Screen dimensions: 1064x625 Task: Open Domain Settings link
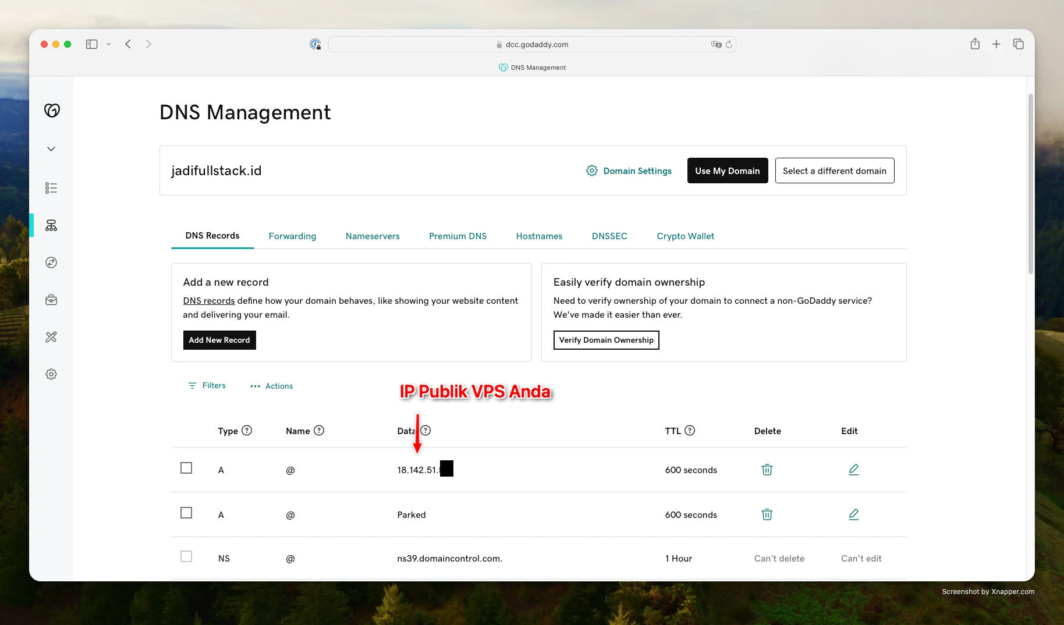(x=629, y=171)
